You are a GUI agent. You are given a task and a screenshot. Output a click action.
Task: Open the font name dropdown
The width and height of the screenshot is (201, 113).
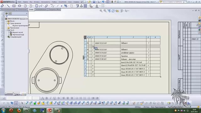[26, 98]
